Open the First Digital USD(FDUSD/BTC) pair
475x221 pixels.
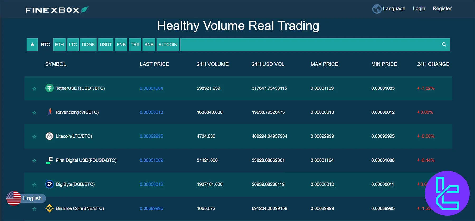click(86, 160)
